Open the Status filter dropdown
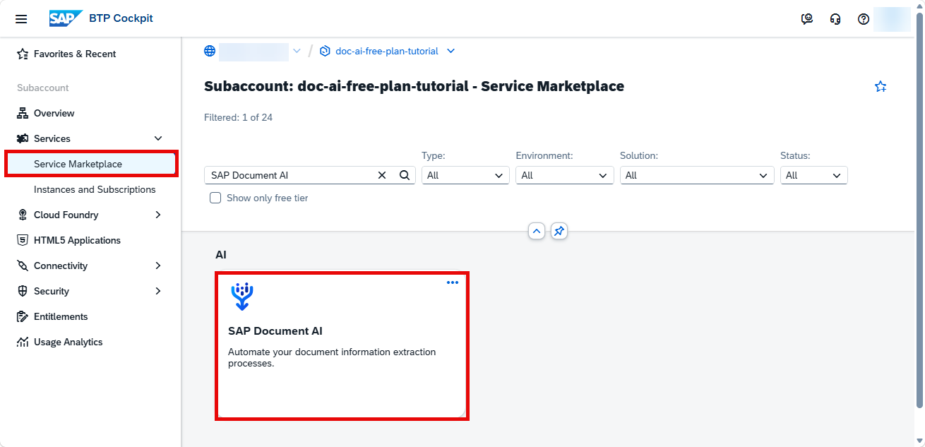The image size is (925, 447). pyautogui.click(x=814, y=175)
